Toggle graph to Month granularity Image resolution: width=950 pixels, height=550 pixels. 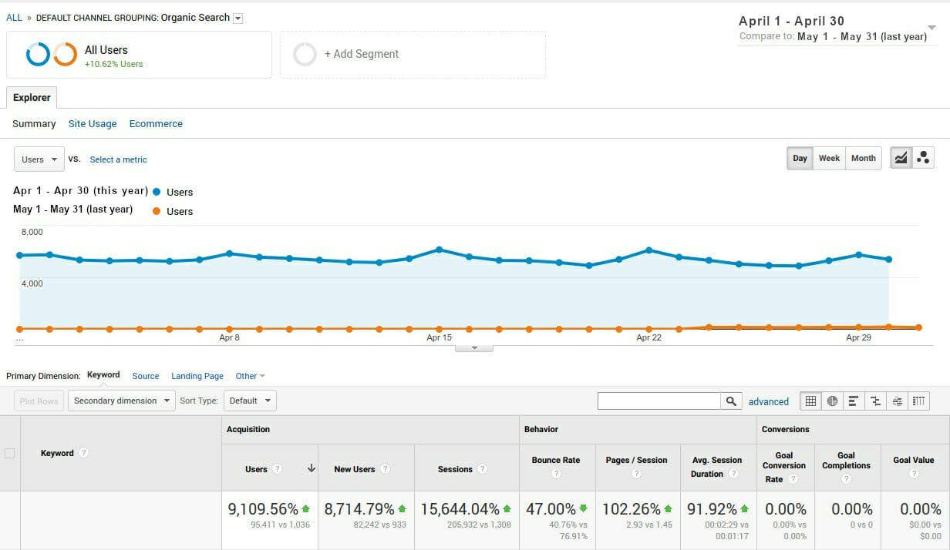point(863,158)
